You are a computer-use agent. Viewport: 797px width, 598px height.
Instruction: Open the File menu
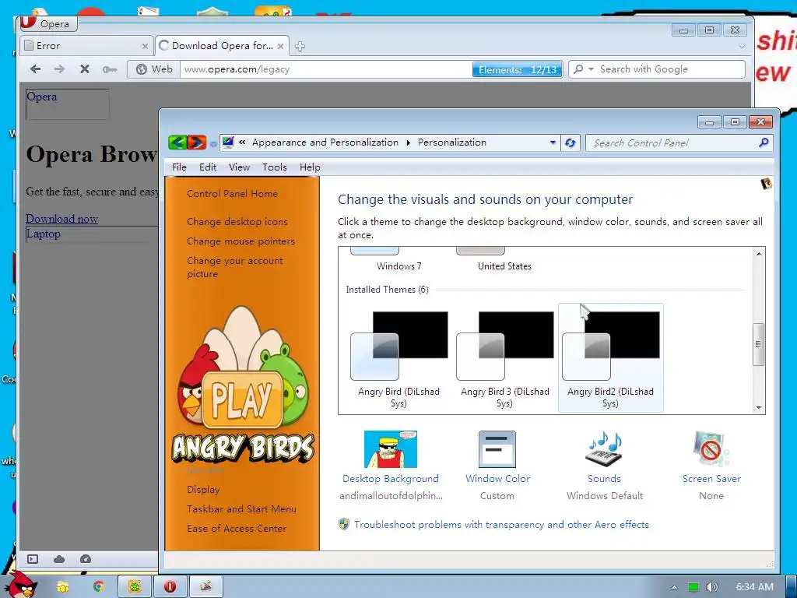tap(179, 167)
